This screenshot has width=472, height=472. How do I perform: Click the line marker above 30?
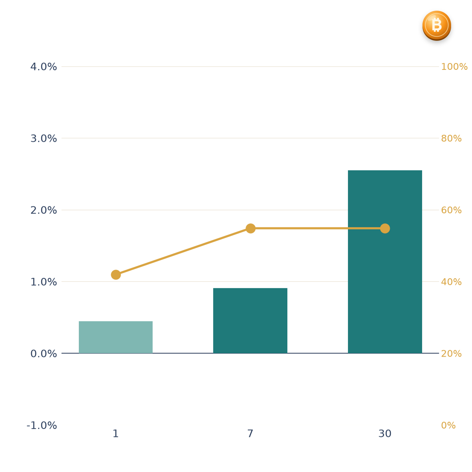pos(385,228)
